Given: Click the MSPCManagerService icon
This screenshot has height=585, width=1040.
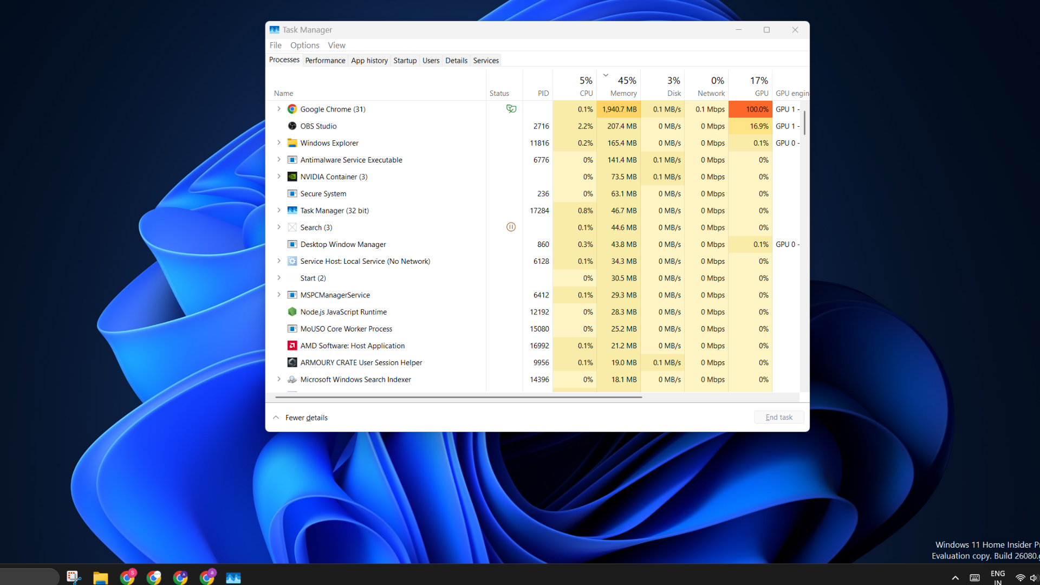Looking at the screenshot, I should (292, 295).
